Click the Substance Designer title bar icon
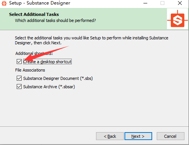This screenshot has width=189, height=145. [4, 3]
